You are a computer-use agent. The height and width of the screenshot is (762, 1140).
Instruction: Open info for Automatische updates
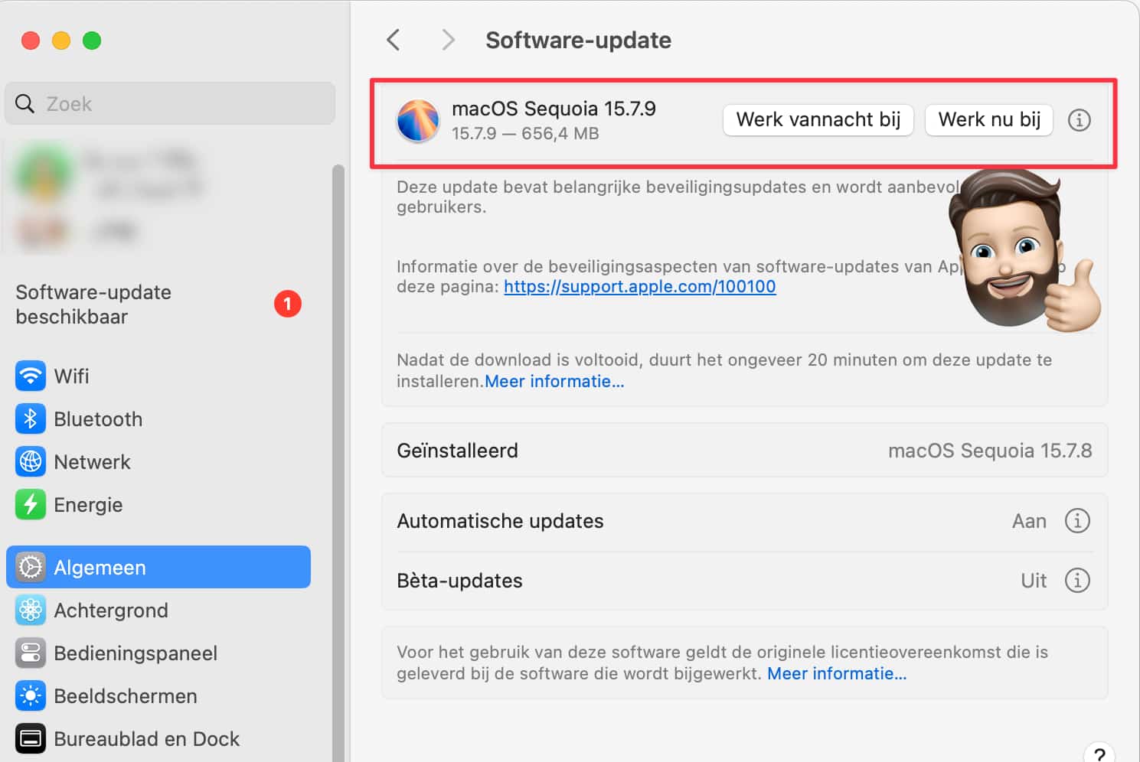tap(1077, 521)
